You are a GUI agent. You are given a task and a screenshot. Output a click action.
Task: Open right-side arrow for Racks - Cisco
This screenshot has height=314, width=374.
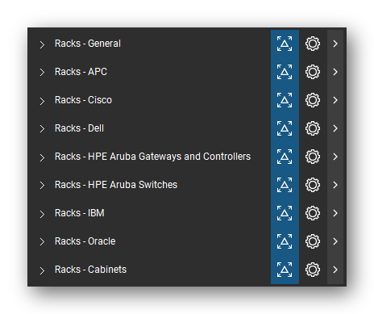click(335, 100)
